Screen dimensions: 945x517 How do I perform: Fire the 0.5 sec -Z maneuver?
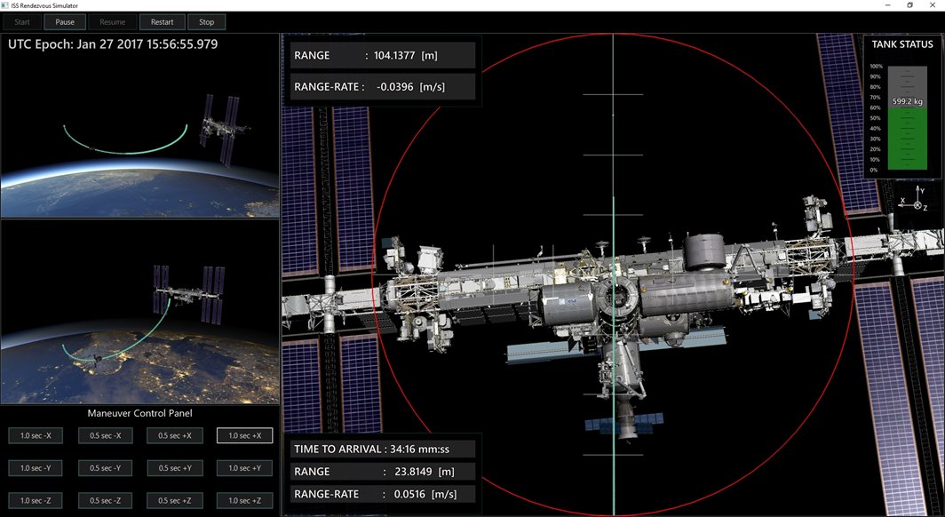pos(105,501)
